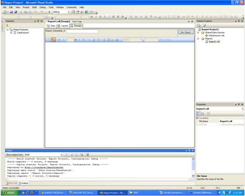The image size is (245, 196).
Task: Collapse the Report Datasets tree node
Action: click(x=8, y=29)
